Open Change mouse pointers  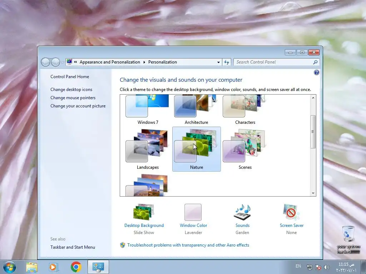tap(73, 98)
